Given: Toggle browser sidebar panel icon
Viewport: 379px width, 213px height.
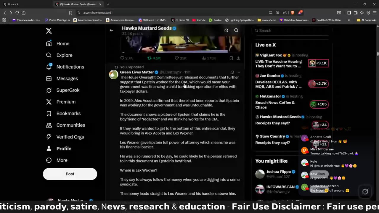Looking at the screenshot, I should click(x=349, y=13).
